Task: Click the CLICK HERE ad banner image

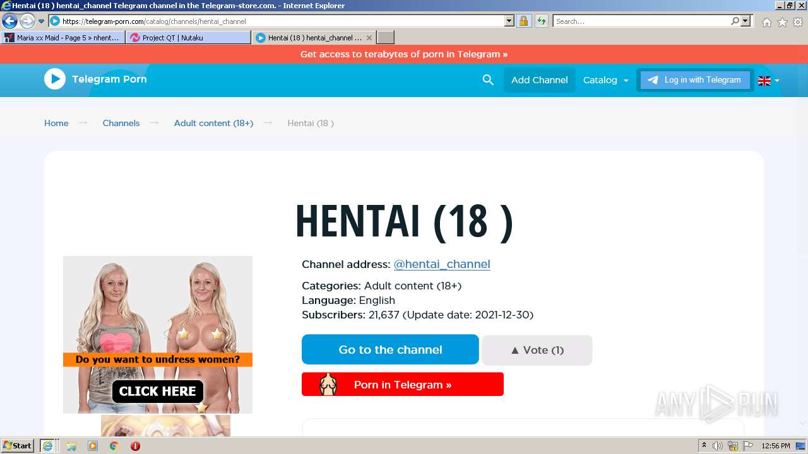Action: point(158,335)
